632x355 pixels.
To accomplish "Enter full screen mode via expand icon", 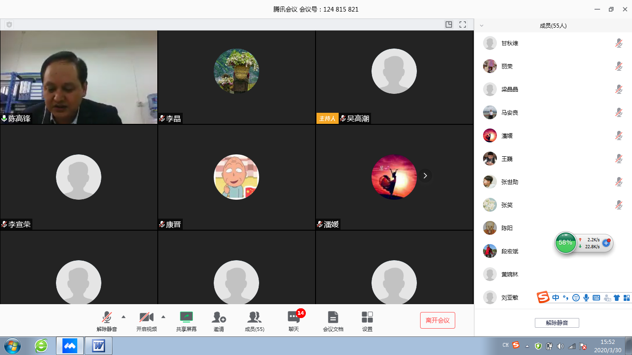I will tap(462, 24).
